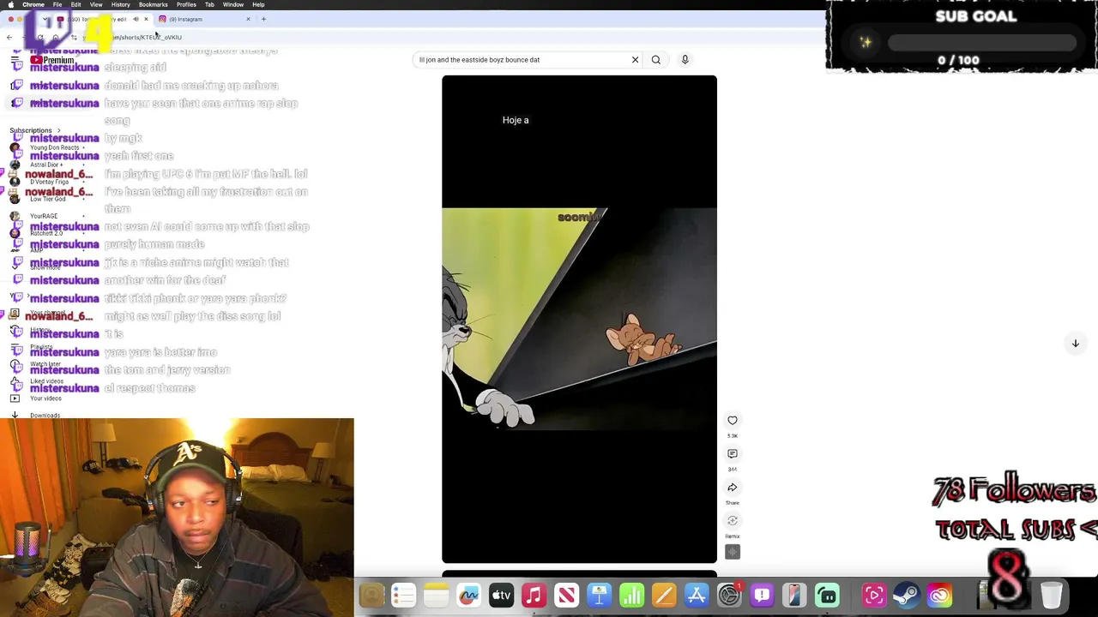Open Numbers from the dock
Image resolution: width=1098 pixels, height=617 pixels.
631,596
